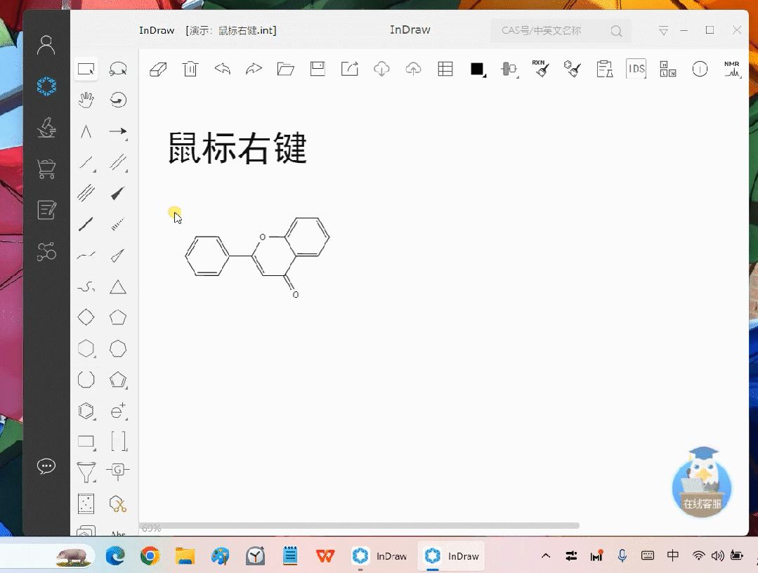Choose the hashed wedge bond tool
The height and width of the screenshot is (573, 758).
(x=118, y=224)
